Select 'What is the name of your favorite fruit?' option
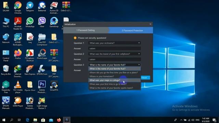The width and height of the screenshot is (219, 123). (x=115, y=69)
